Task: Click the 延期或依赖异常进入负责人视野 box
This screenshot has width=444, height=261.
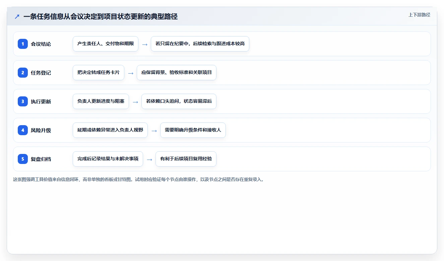Action: pyautogui.click(x=110, y=130)
